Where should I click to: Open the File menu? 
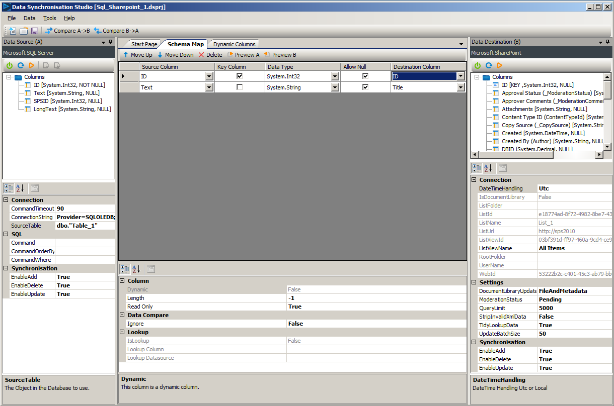12,18
